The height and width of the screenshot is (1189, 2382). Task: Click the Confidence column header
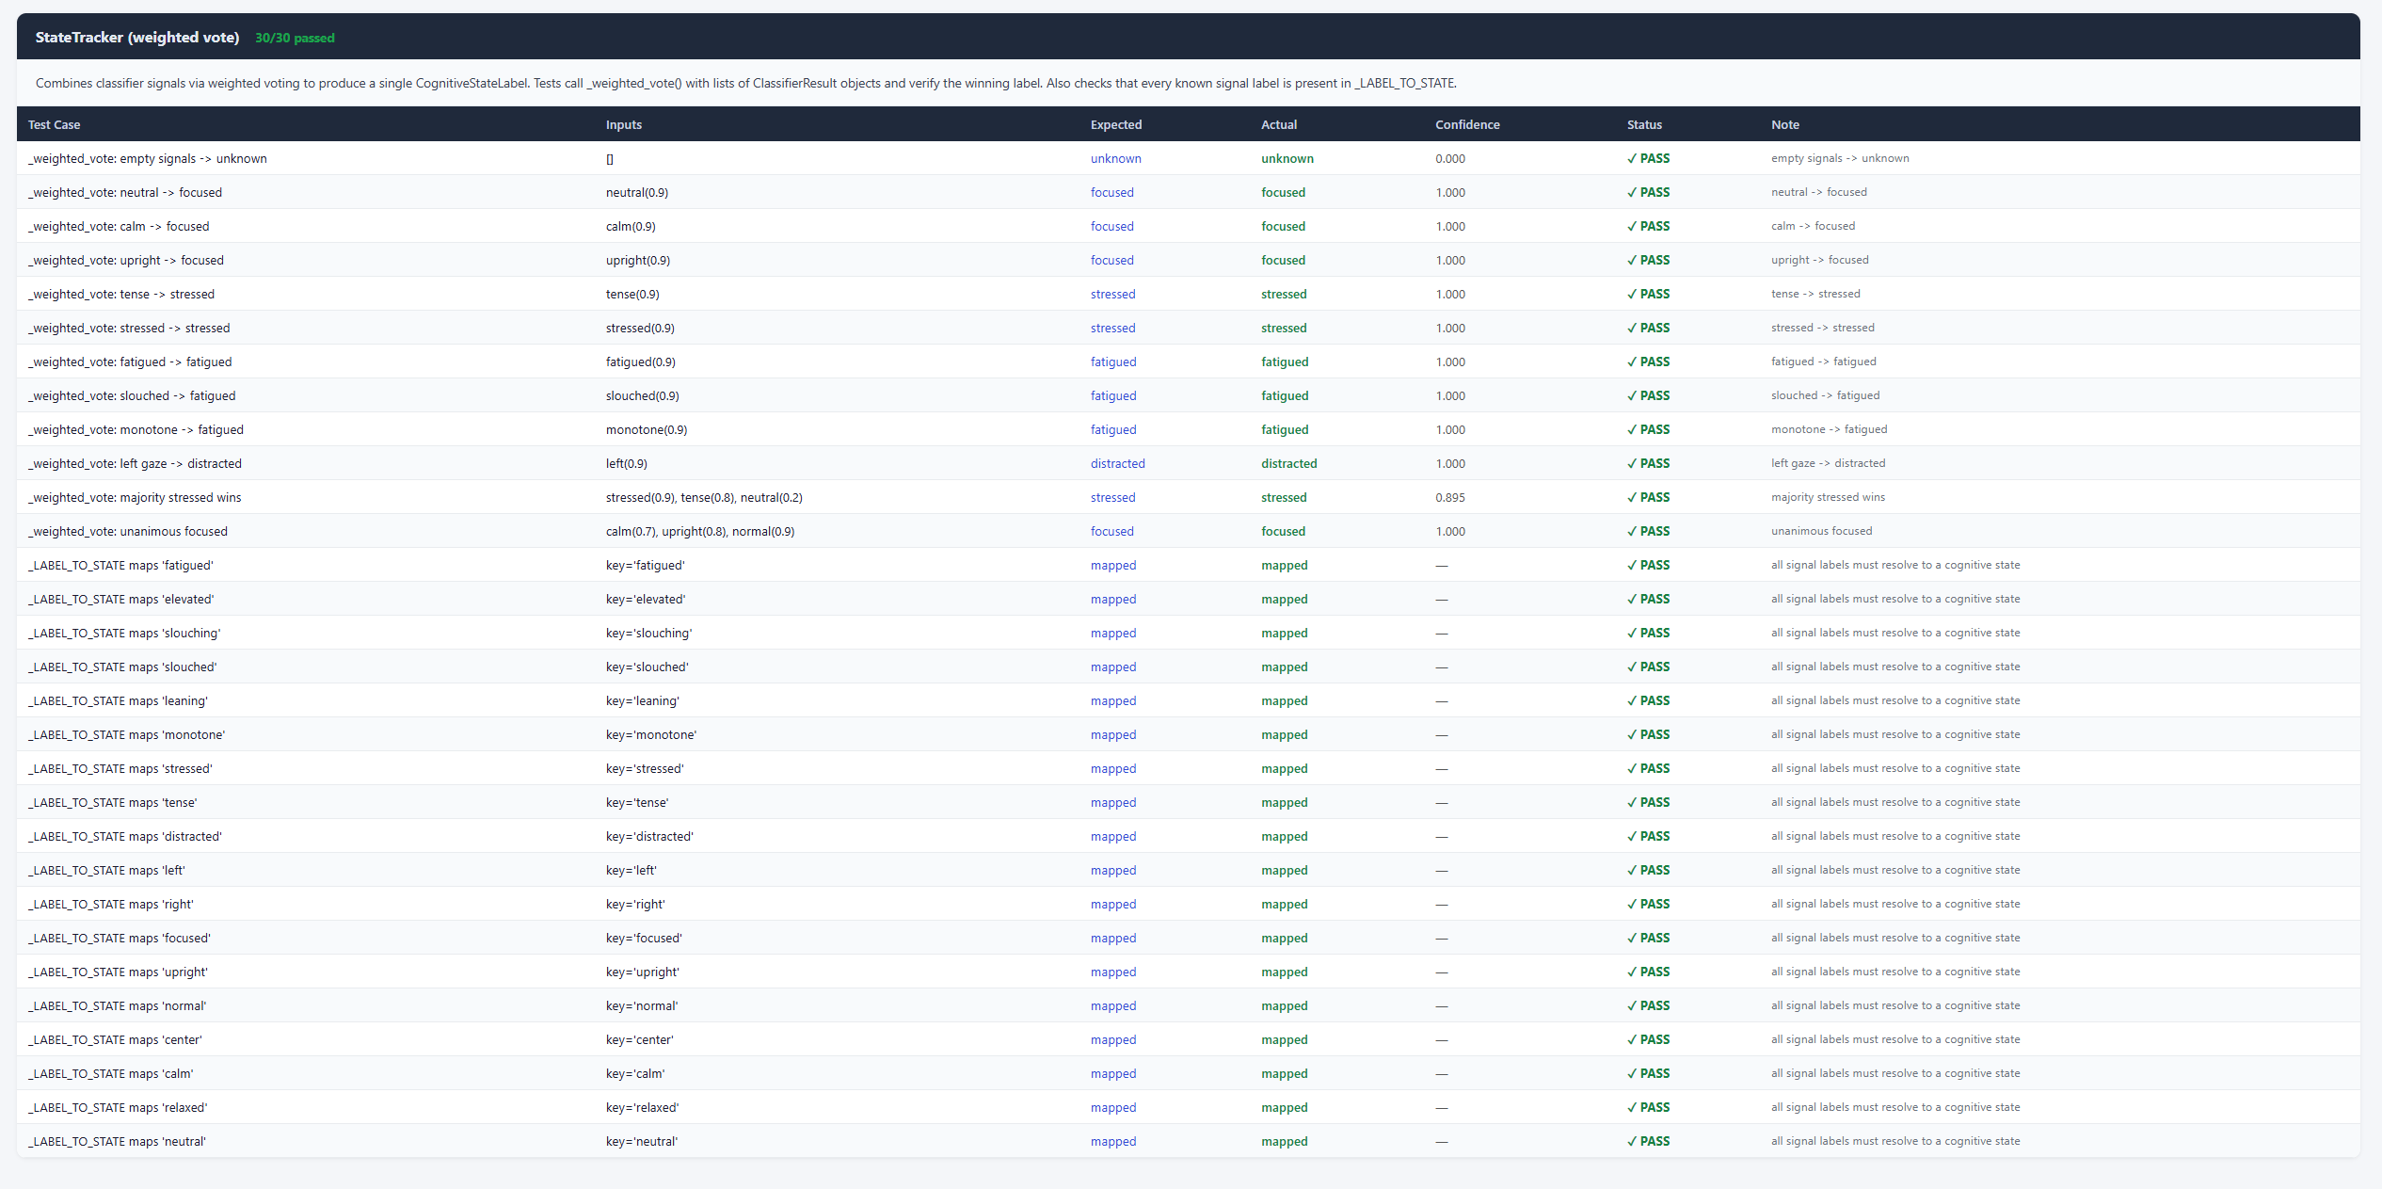(1466, 124)
